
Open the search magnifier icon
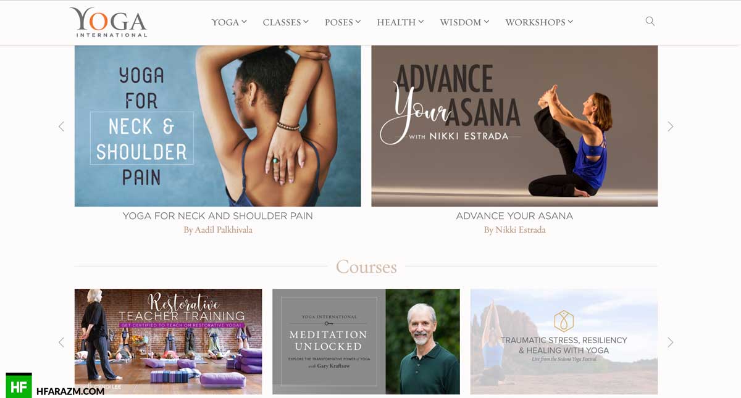650,21
